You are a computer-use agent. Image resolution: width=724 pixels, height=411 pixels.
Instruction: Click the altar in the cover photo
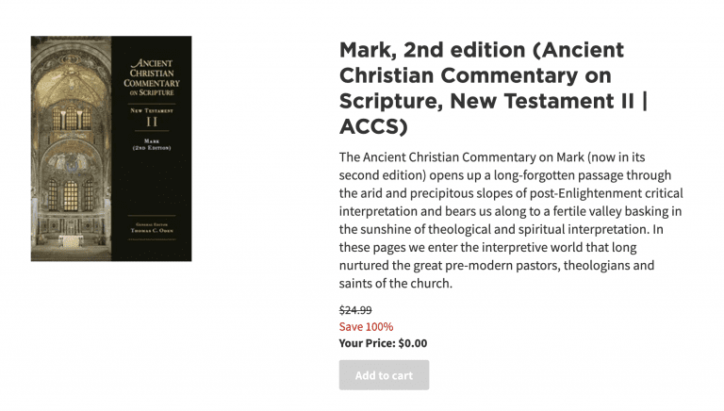(x=71, y=240)
